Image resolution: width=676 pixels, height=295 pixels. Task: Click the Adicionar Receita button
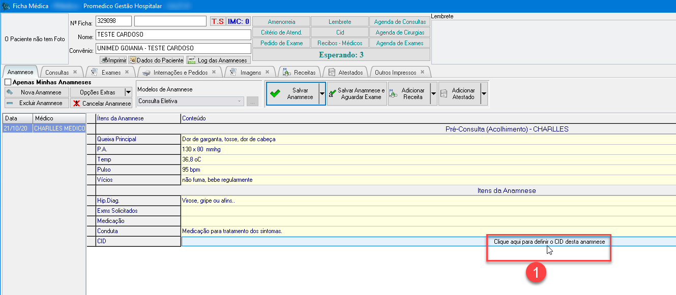(x=408, y=94)
